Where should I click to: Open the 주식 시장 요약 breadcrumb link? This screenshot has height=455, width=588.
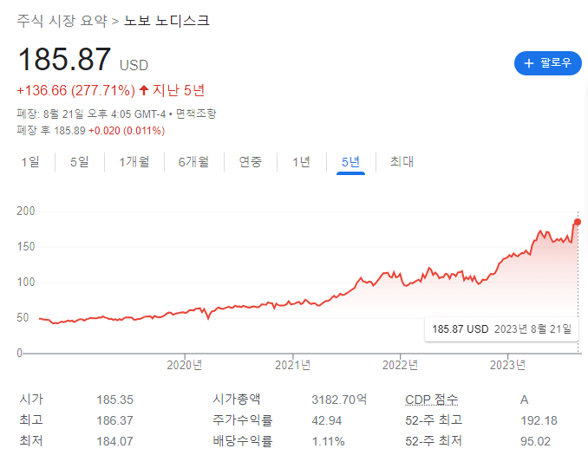tap(62, 20)
